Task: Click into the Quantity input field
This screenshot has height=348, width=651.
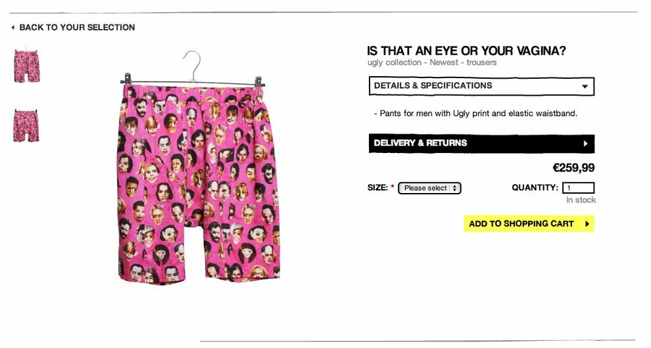Action: 579,188
